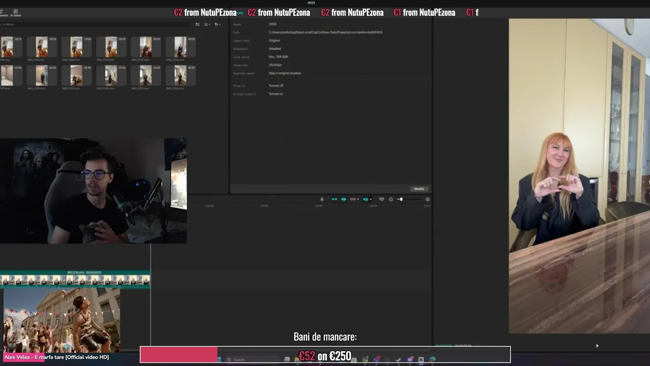Select the IMG_2121.mov clip thumbnail
This screenshot has height=366, width=650.
(111, 47)
